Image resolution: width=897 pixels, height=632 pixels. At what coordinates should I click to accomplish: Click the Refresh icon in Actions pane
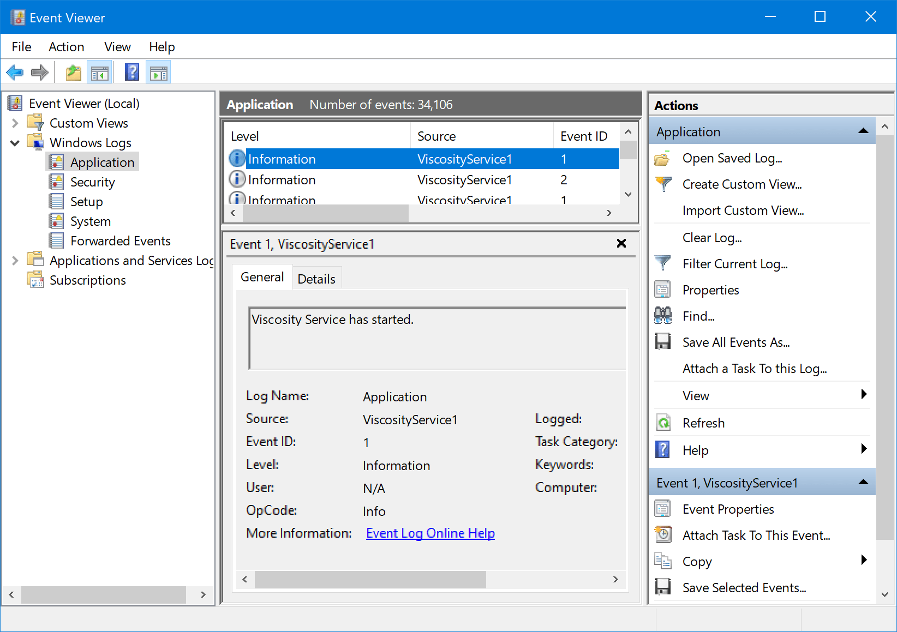pos(663,423)
